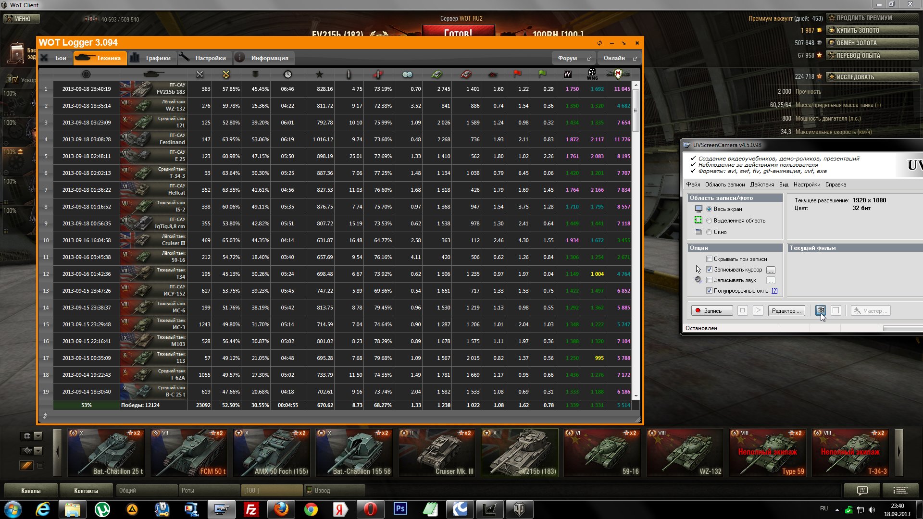Screen dimensions: 923x519
Task: Select Bat.-Châtillon 25 t tank thumbnail
Action: click(x=106, y=453)
